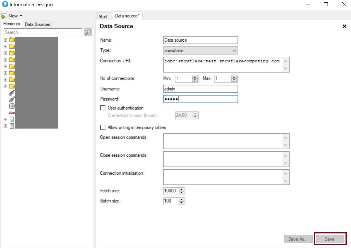Image resolution: width=351 pixels, height=248 pixels.
Task: Expand the topmost folder in Elements tree
Action: click(5, 40)
